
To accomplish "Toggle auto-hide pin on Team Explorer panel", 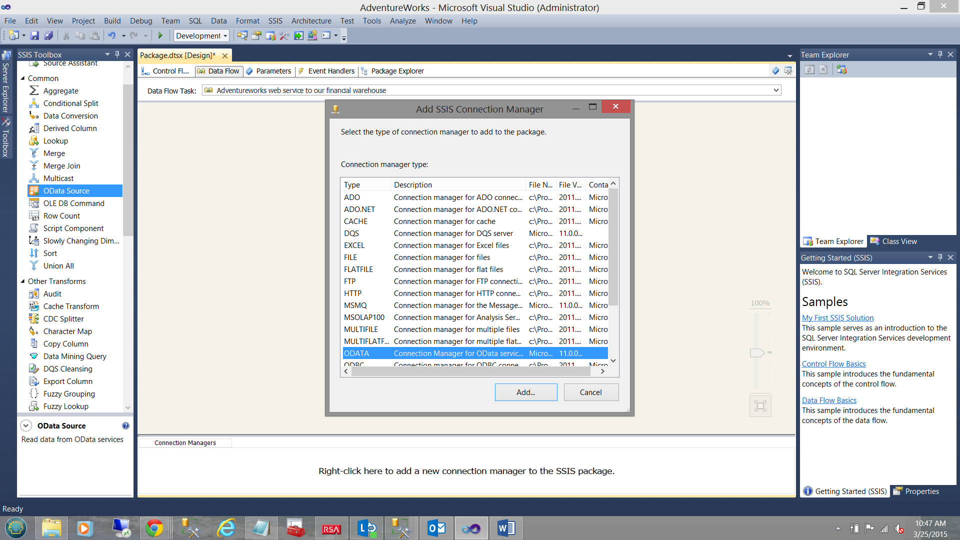I will [940, 54].
